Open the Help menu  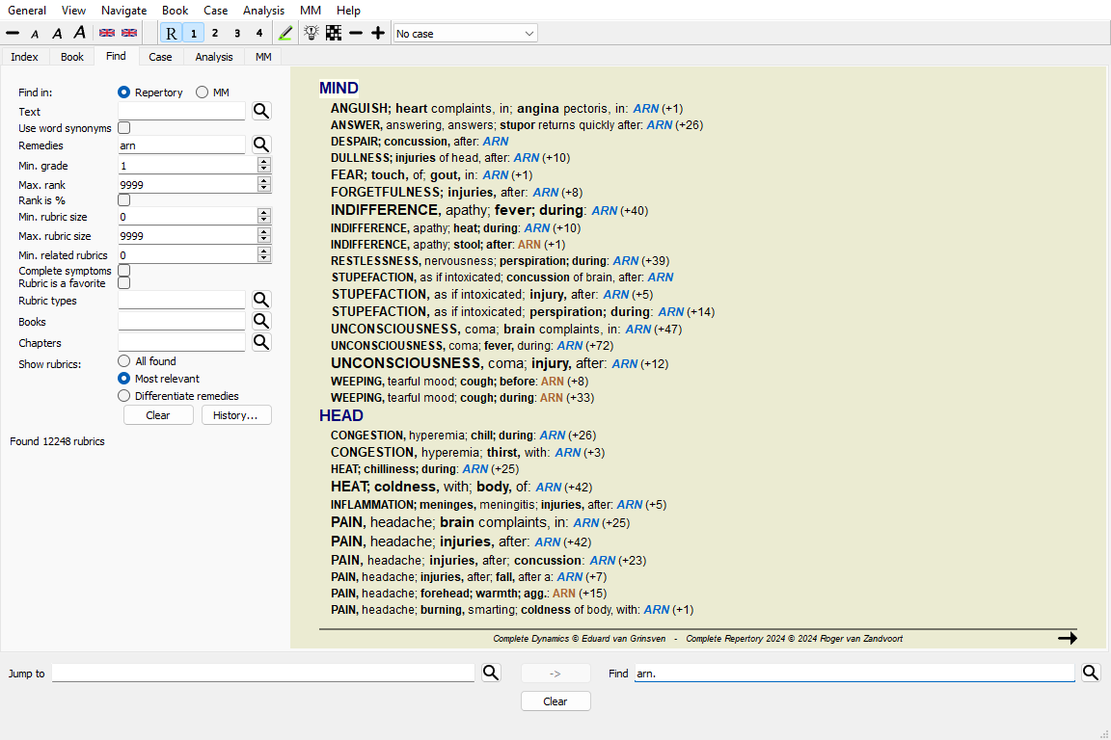pos(348,11)
